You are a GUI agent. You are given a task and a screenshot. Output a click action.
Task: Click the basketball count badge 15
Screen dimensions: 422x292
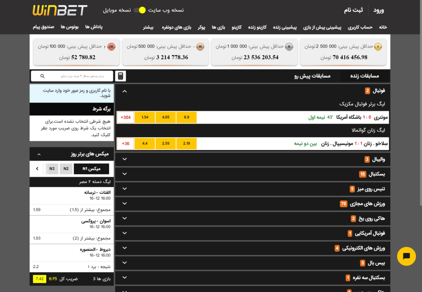(x=363, y=174)
